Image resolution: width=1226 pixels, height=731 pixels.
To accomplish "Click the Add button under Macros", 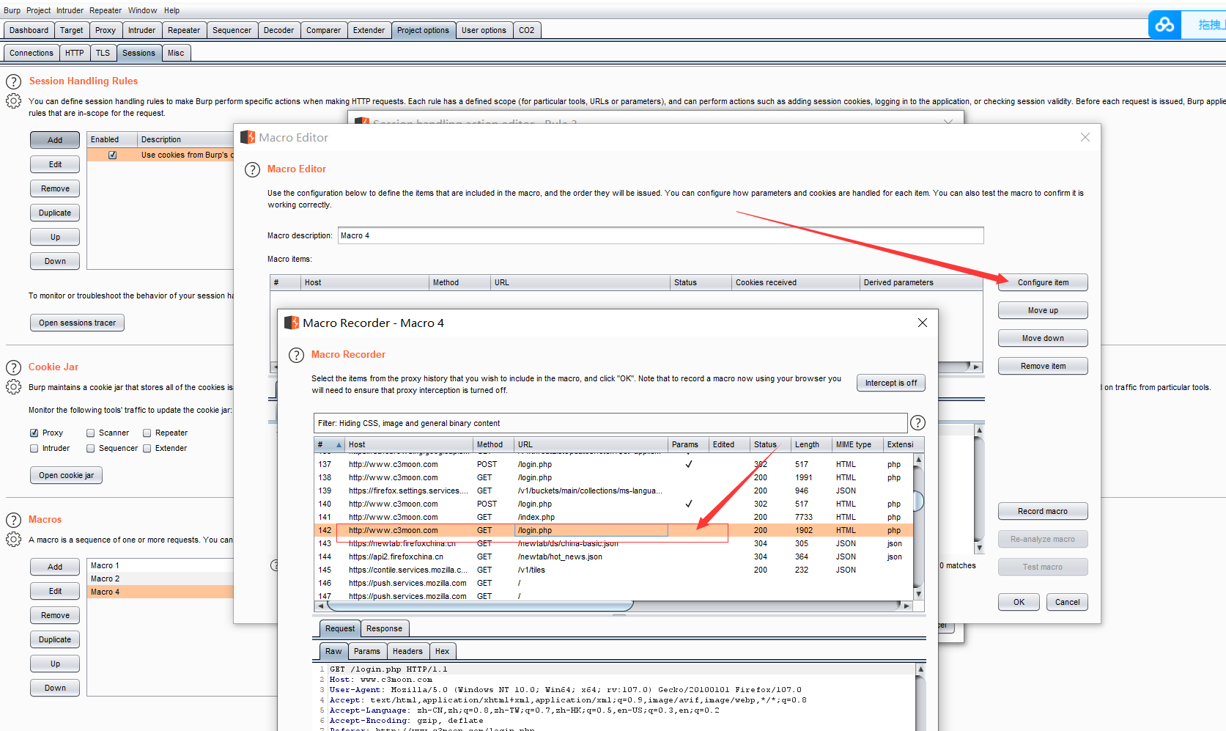I will point(55,567).
